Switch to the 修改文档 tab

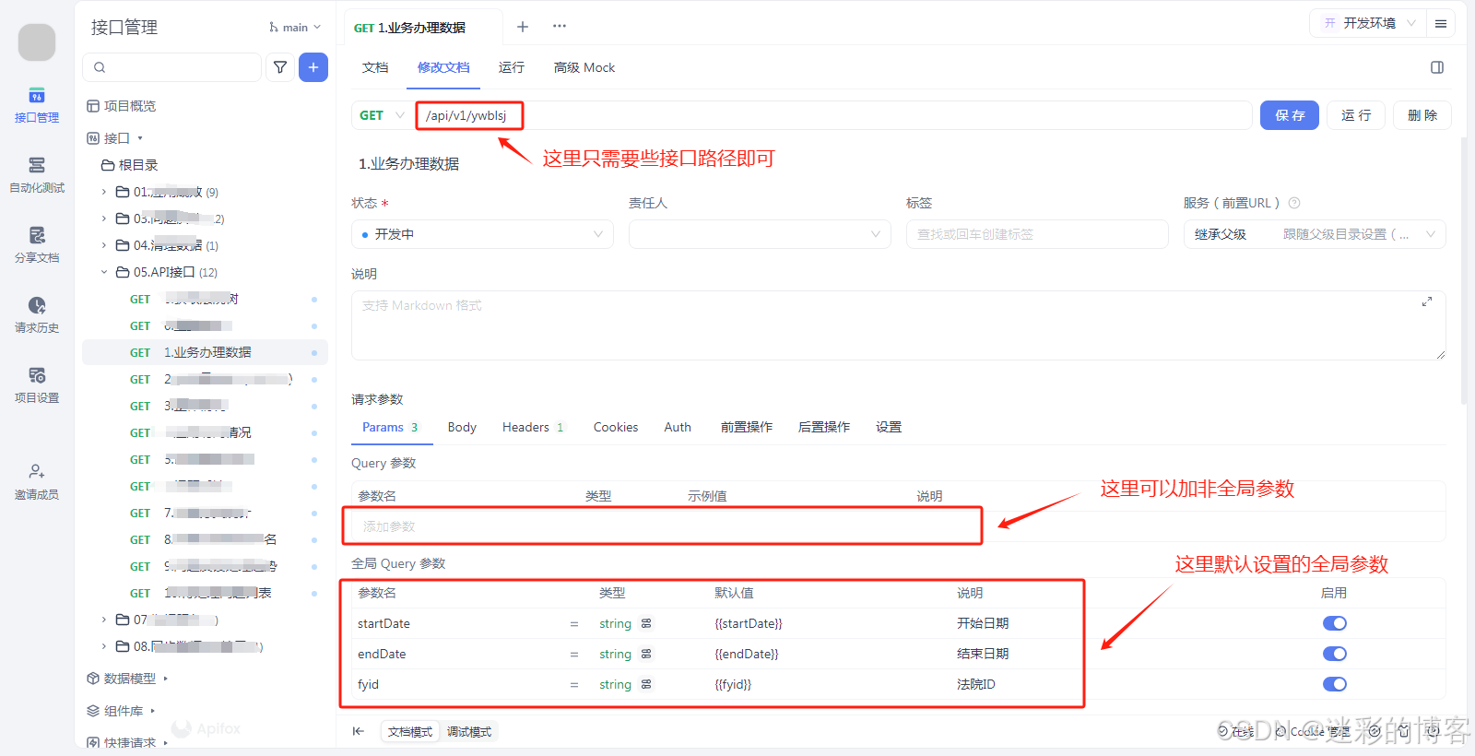(443, 67)
